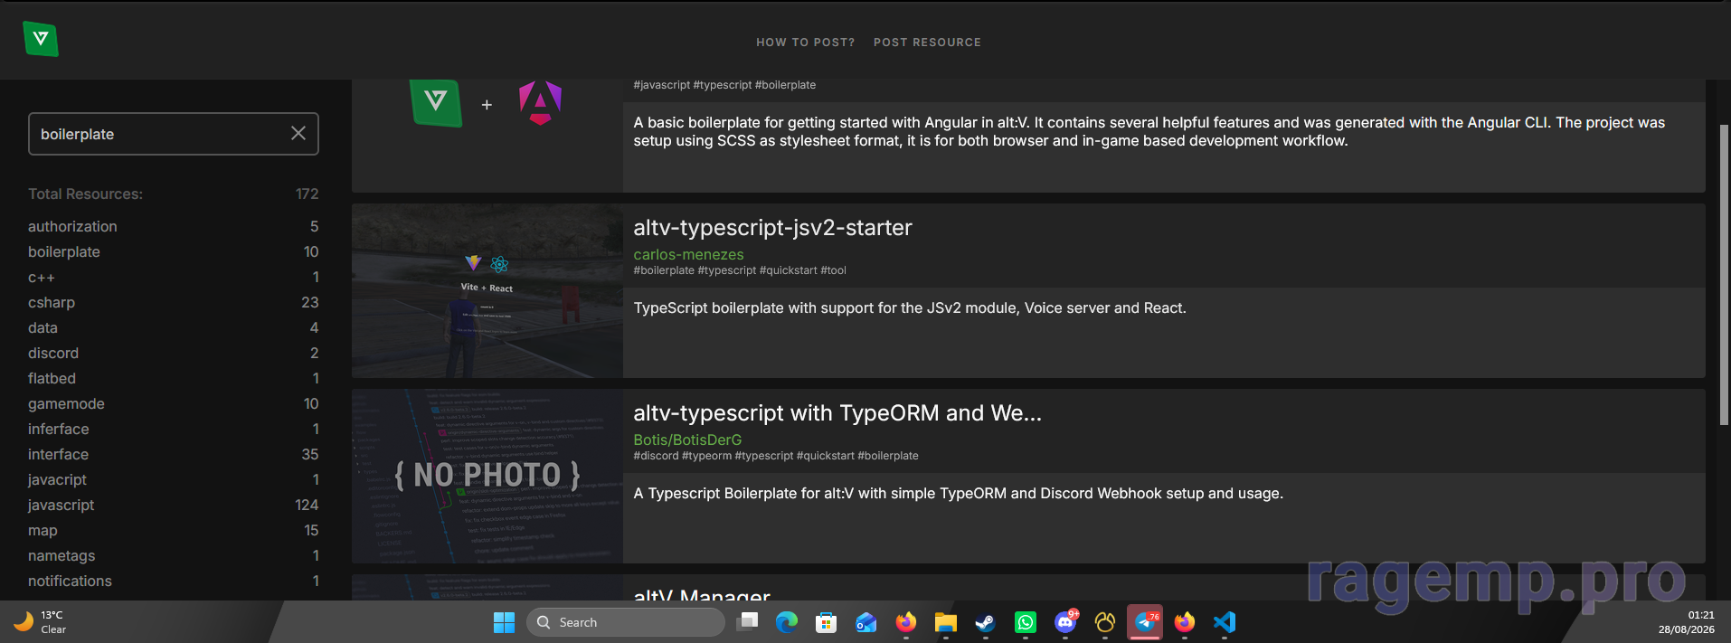Open the NO PHOTO placeholder thumbnail
This screenshot has height=643, width=1731.
pos(487,476)
